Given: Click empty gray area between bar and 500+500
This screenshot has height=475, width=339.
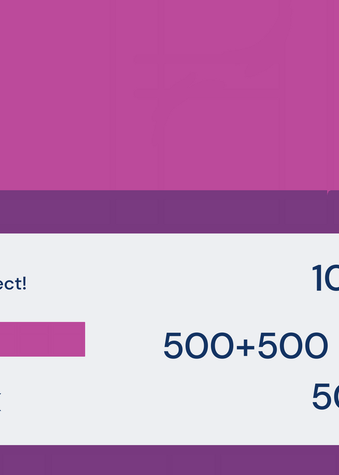Looking at the screenshot, I should (x=124, y=339).
